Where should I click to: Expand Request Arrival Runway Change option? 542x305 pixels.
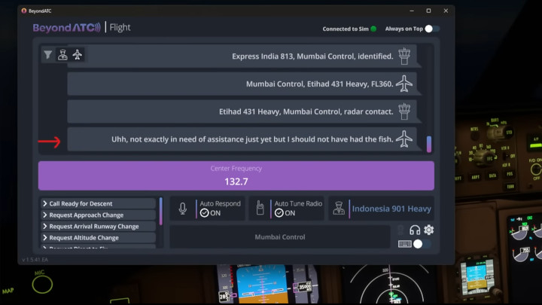coord(99,227)
